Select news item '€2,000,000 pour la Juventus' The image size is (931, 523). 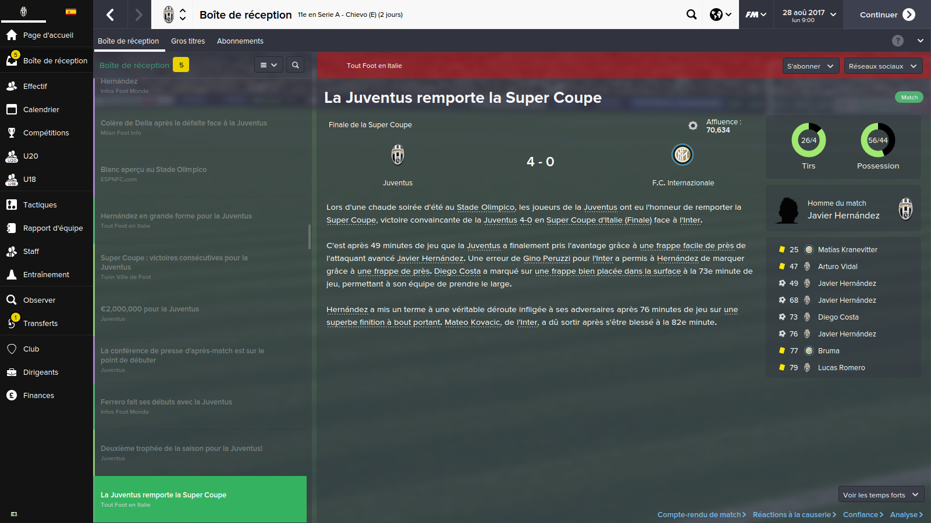(200, 313)
